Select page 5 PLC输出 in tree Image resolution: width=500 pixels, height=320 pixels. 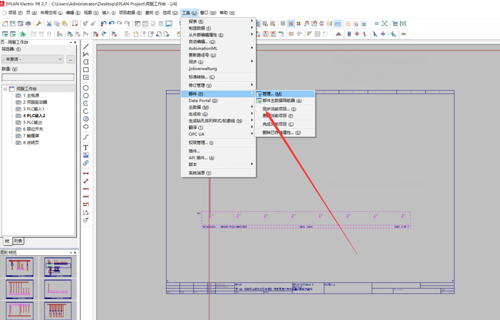[32, 122]
